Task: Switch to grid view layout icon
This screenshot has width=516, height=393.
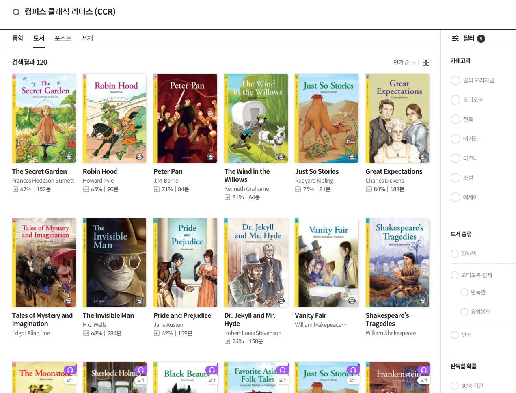Action: (x=426, y=63)
